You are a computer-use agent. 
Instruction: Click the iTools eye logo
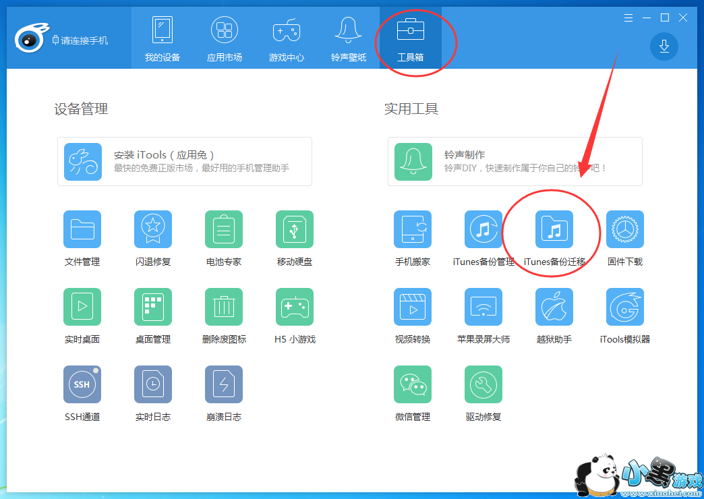[x=30, y=38]
